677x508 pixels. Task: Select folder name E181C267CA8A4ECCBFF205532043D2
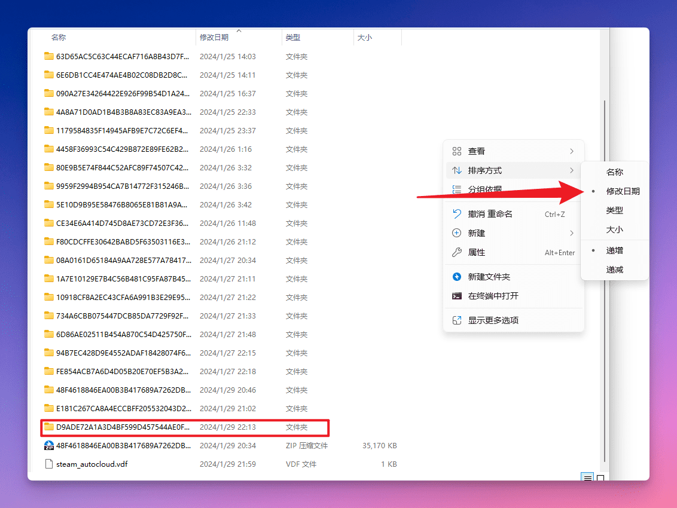pos(123,409)
